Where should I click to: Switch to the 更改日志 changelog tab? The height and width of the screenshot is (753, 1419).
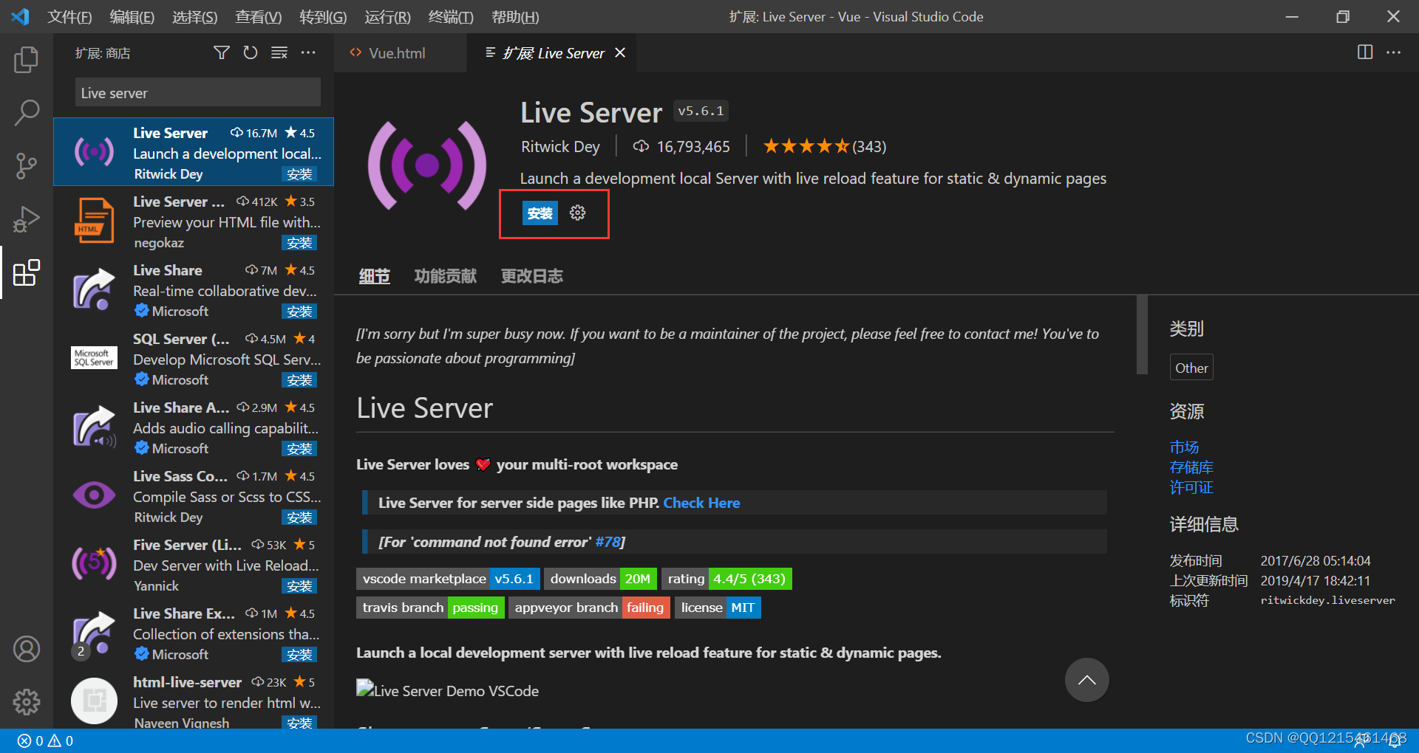click(x=531, y=276)
